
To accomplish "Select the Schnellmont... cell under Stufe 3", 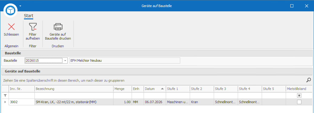I will click(x=226, y=102).
